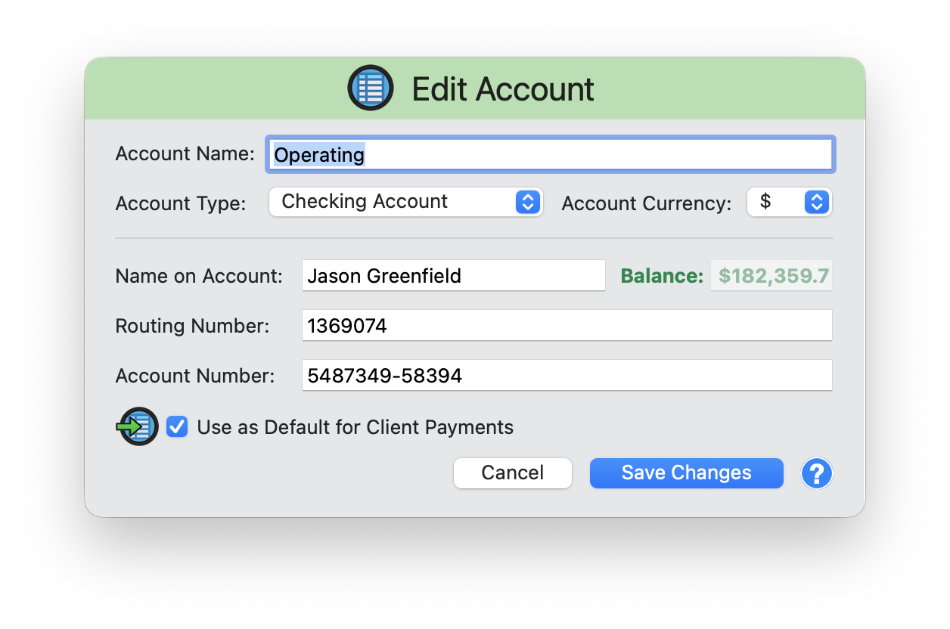Viewport: 950px width, 629px height.
Task: Click the green arrow client payments icon
Action: [137, 426]
